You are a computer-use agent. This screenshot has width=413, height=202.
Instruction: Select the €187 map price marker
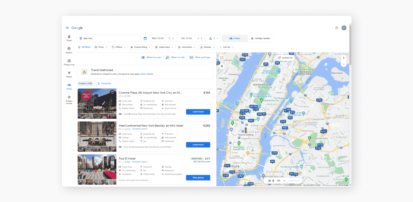pyautogui.click(x=227, y=166)
